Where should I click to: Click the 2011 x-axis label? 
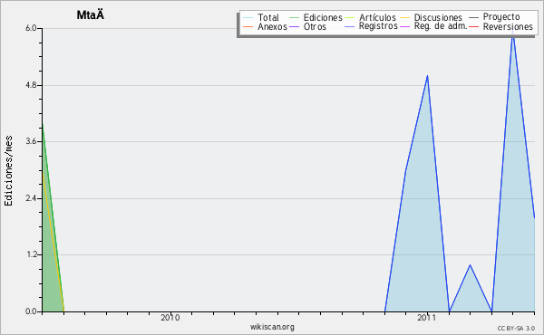427,318
